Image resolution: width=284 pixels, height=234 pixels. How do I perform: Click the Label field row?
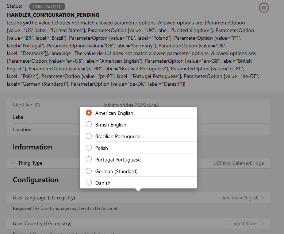point(44,117)
